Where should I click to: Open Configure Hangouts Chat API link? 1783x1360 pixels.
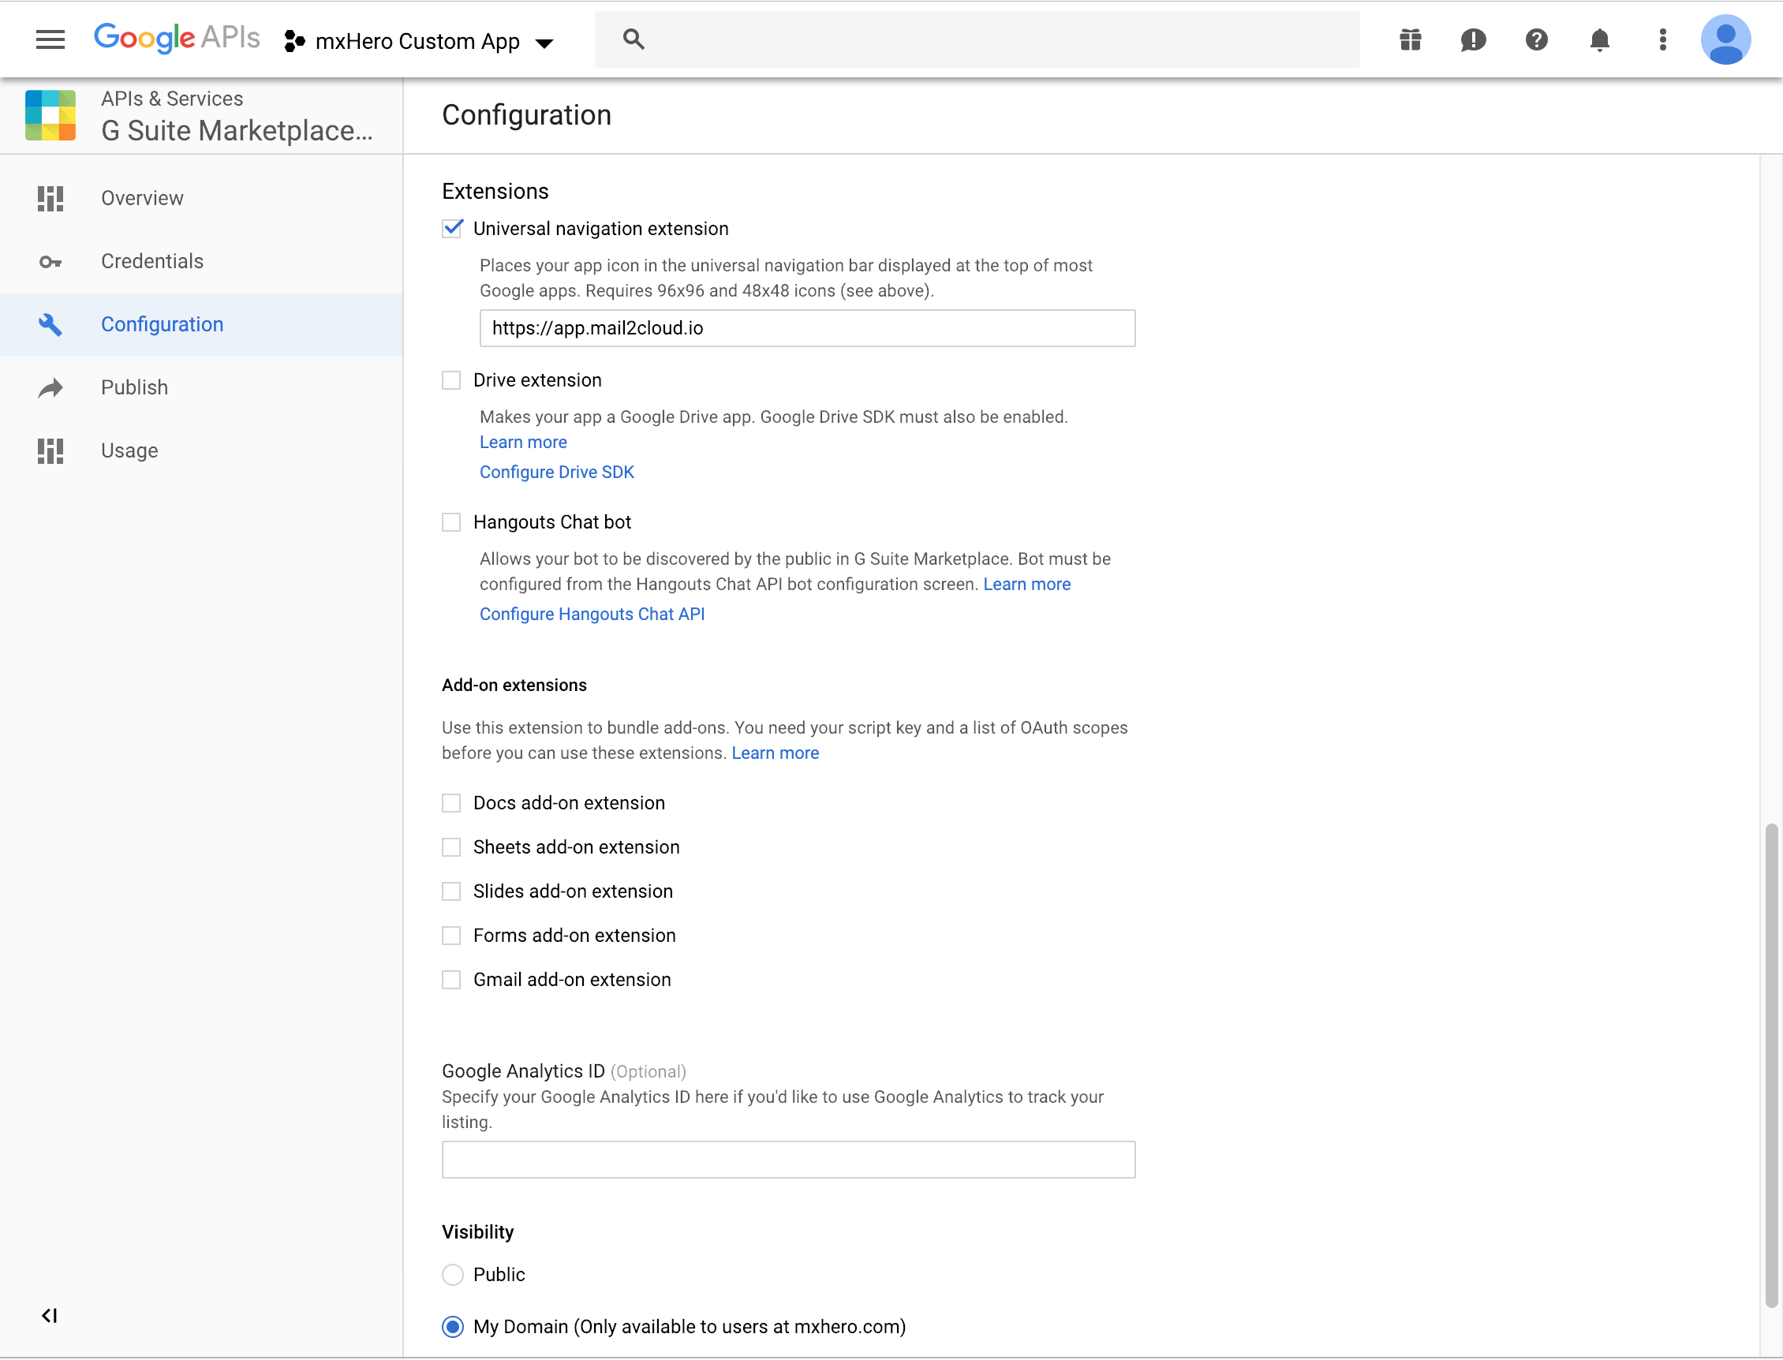[x=592, y=614]
